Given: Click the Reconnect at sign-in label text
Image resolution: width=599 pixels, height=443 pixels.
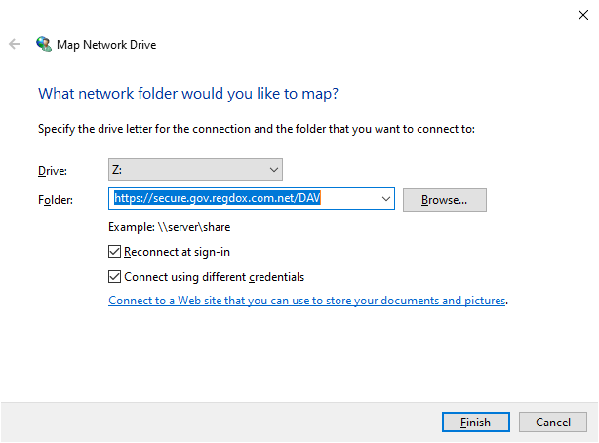Looking at the screenshot, I should tap(177, 252).
